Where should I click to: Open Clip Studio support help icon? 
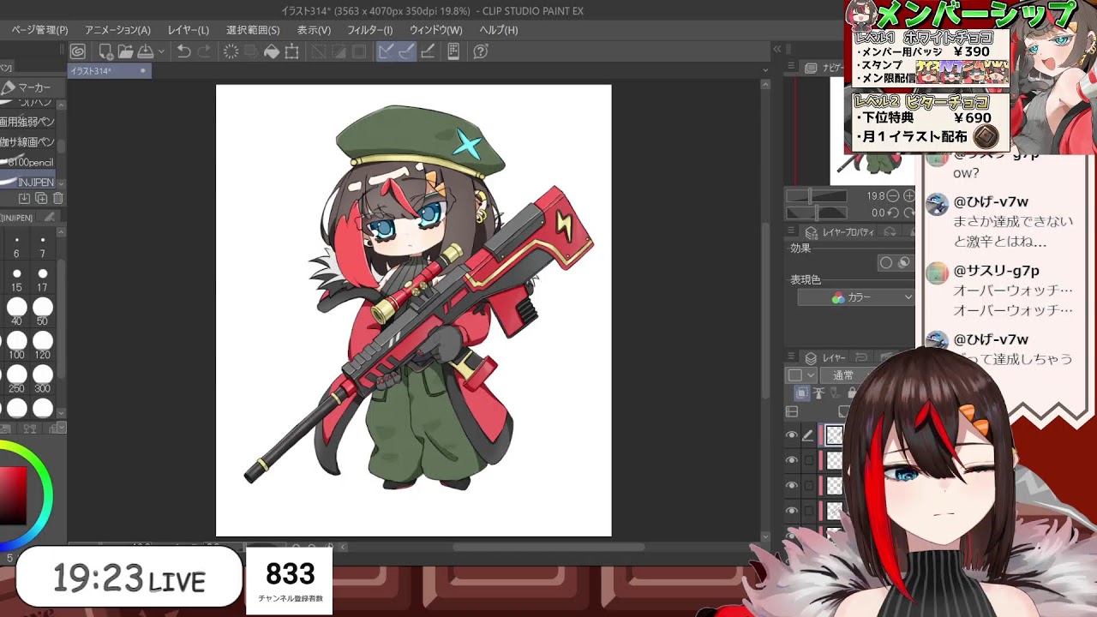point(481,51)
